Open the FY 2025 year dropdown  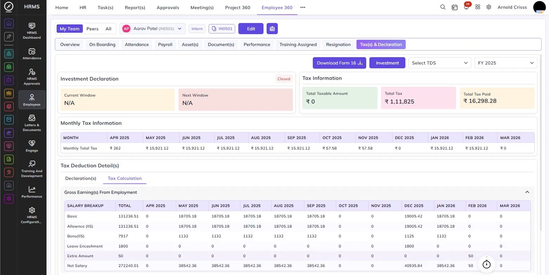click(x=506, y=63)
